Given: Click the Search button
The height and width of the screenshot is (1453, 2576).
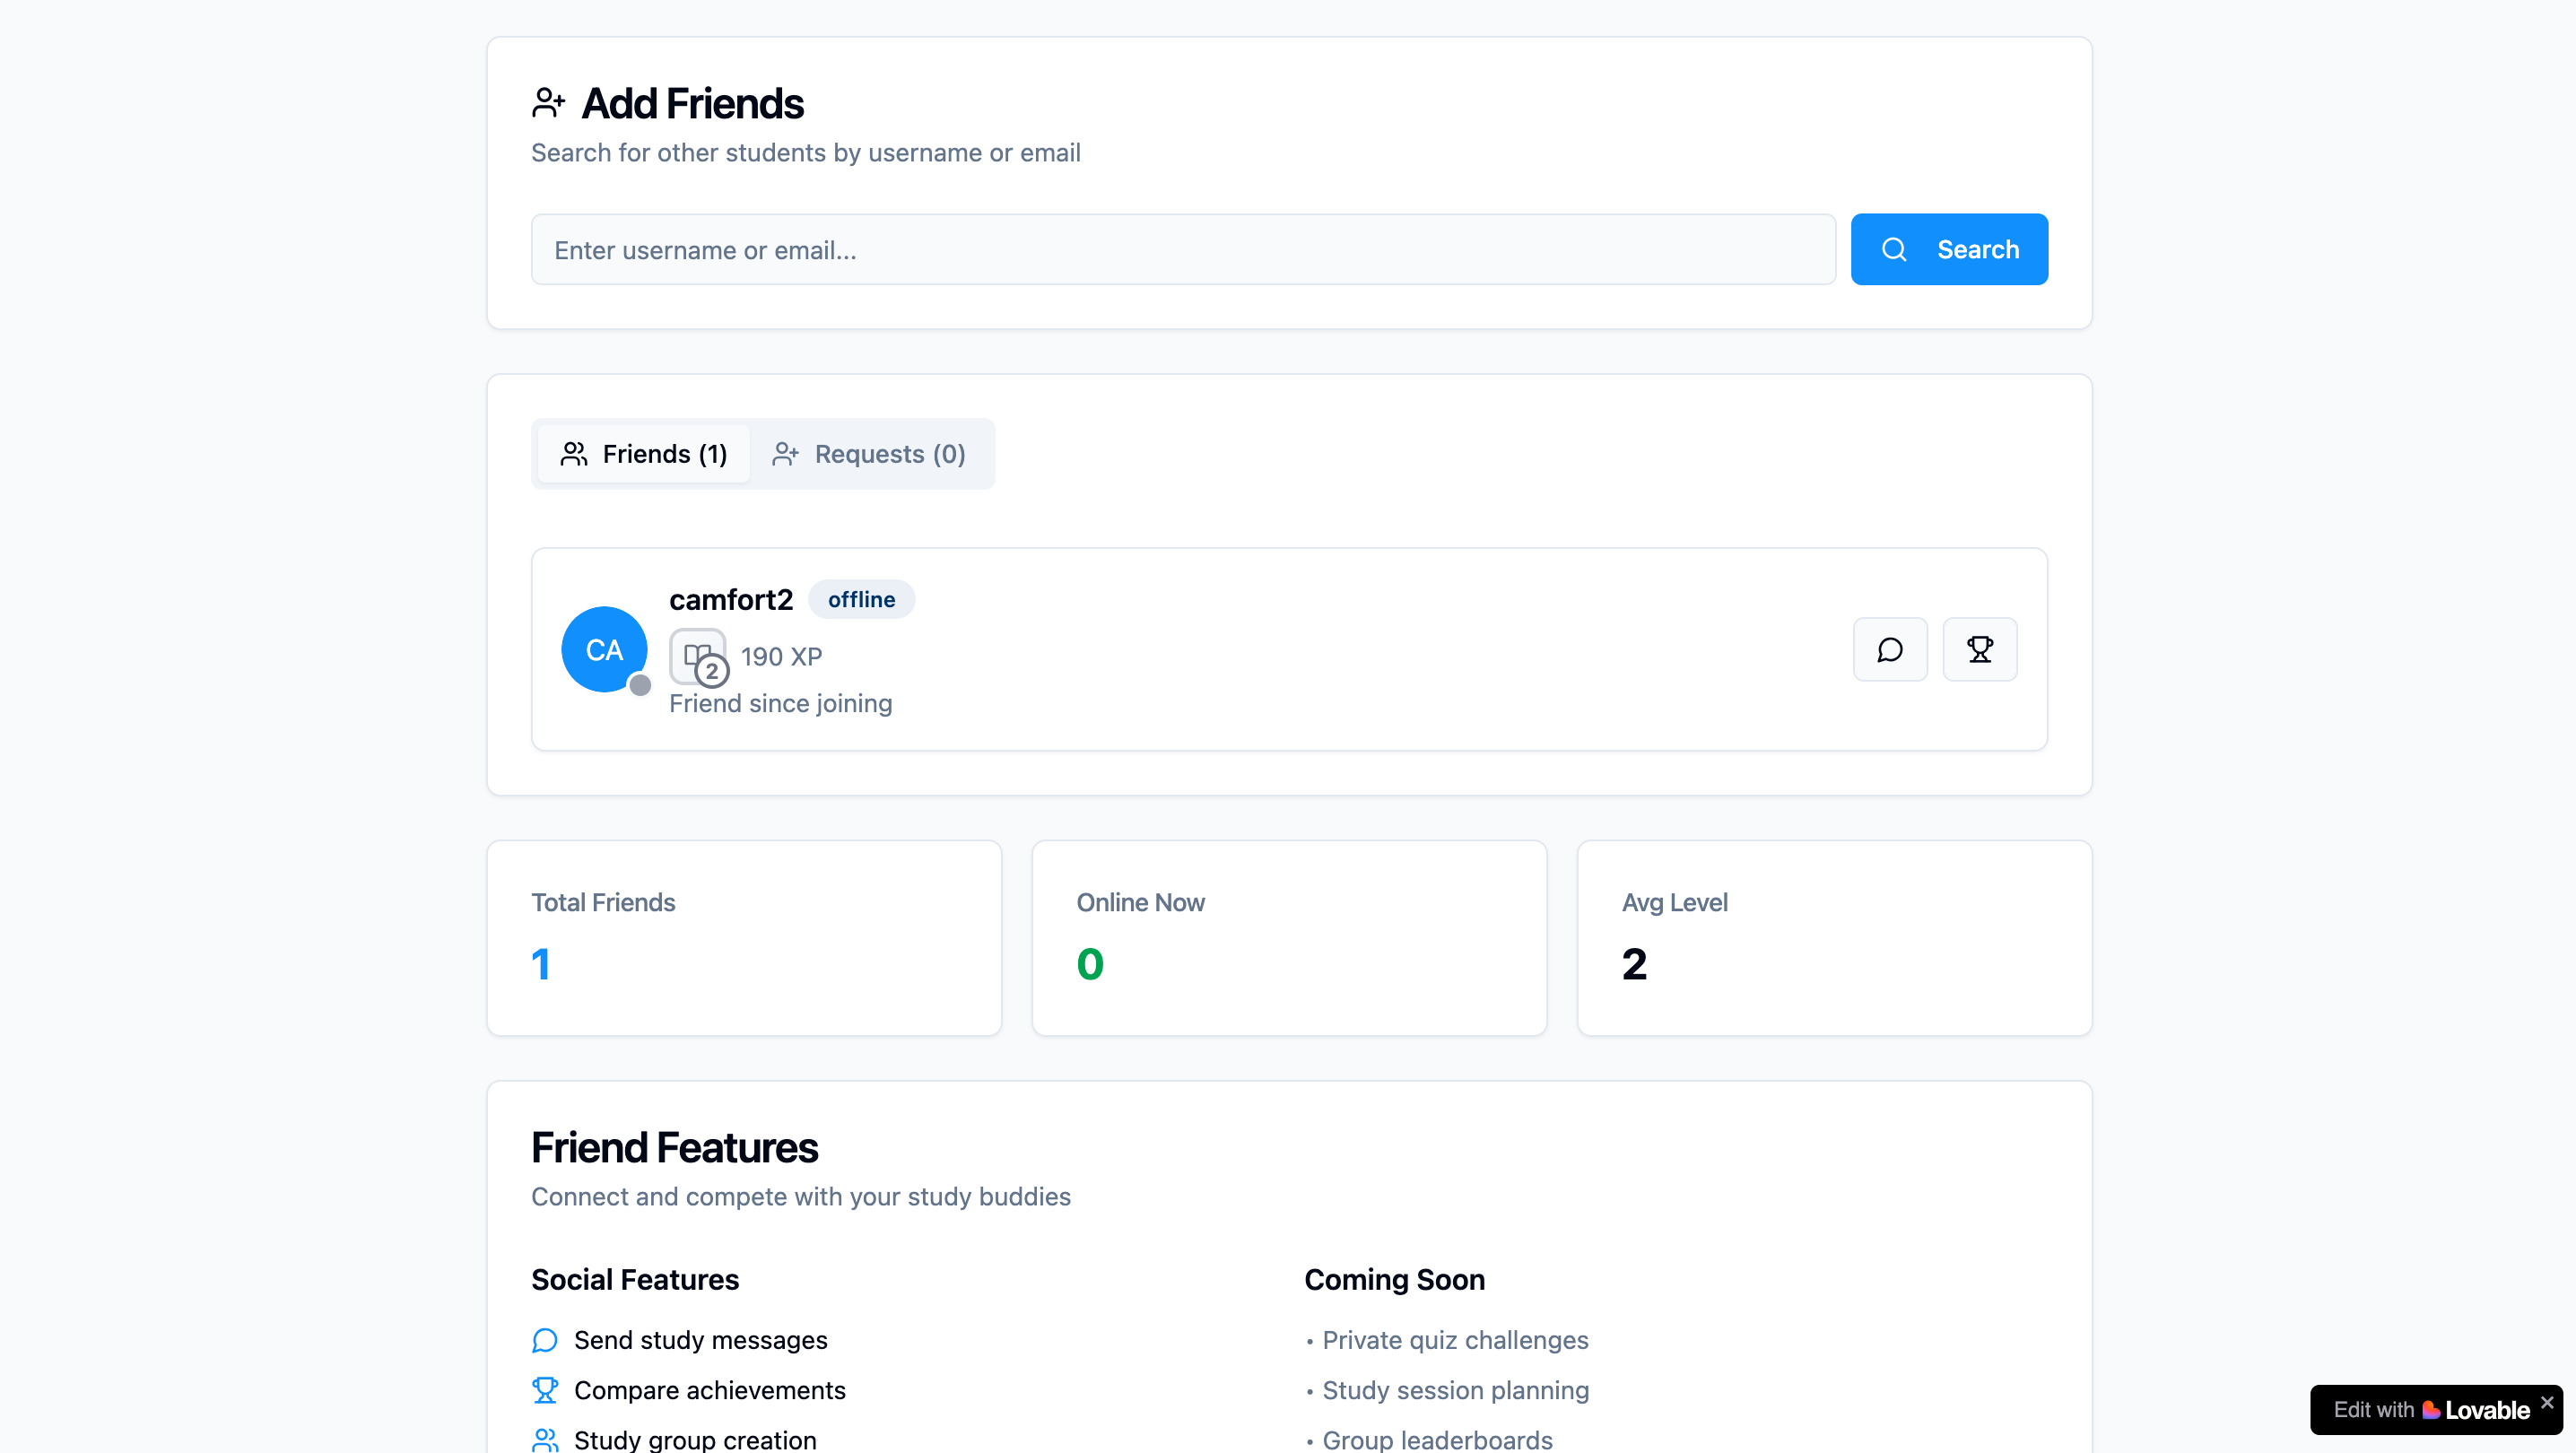Looking at the screenshot, I should point(1948,249).
